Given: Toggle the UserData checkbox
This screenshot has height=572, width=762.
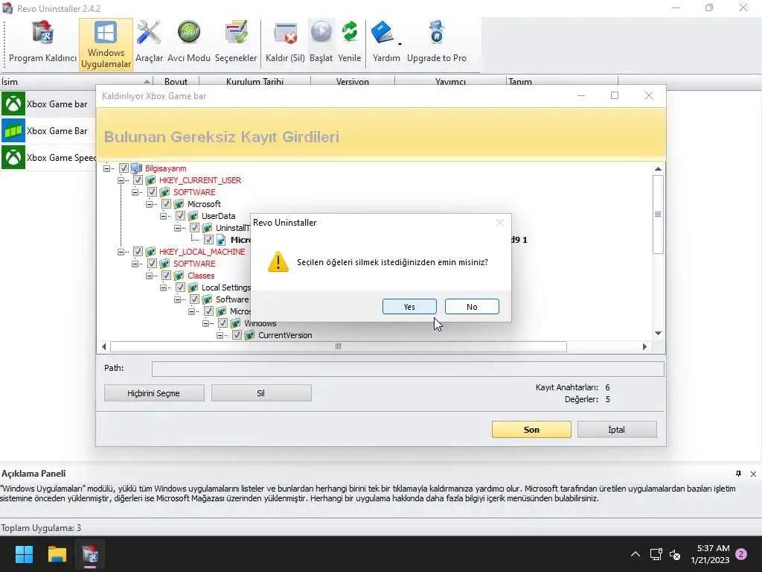Looking at the screenshot, I should (180, 216).
